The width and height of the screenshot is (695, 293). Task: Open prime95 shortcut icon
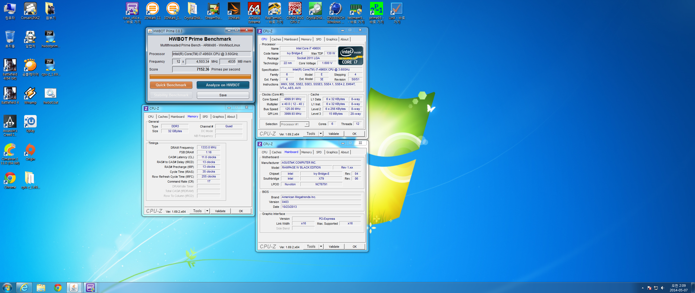coord(376,13)
